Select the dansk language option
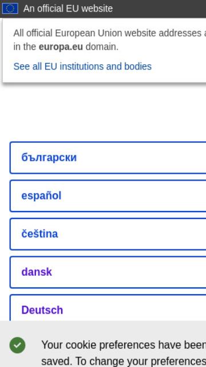206x367 pixels. [x=108, y=272]
